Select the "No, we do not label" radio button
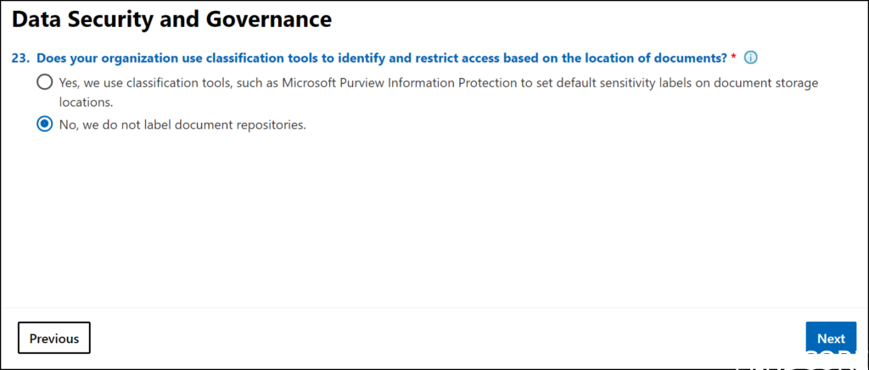This screenshot has height=370, width=869. (x=43, y=124)
